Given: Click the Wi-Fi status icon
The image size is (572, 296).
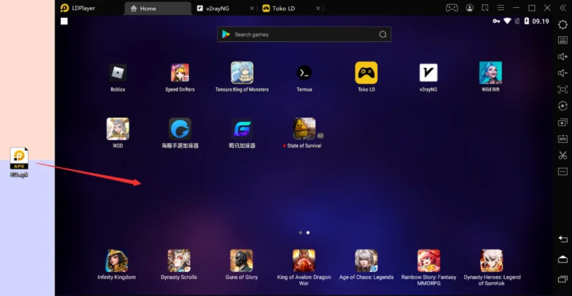Looking at the screenshot, I should coord(507,21).
